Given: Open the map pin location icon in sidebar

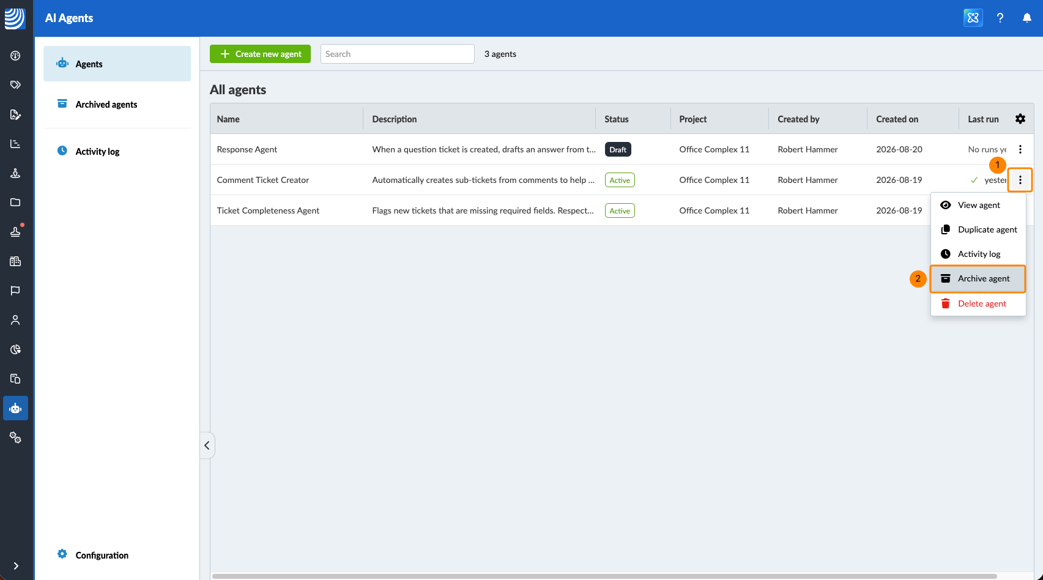Looking at the screenshot, I should point(15,173).
